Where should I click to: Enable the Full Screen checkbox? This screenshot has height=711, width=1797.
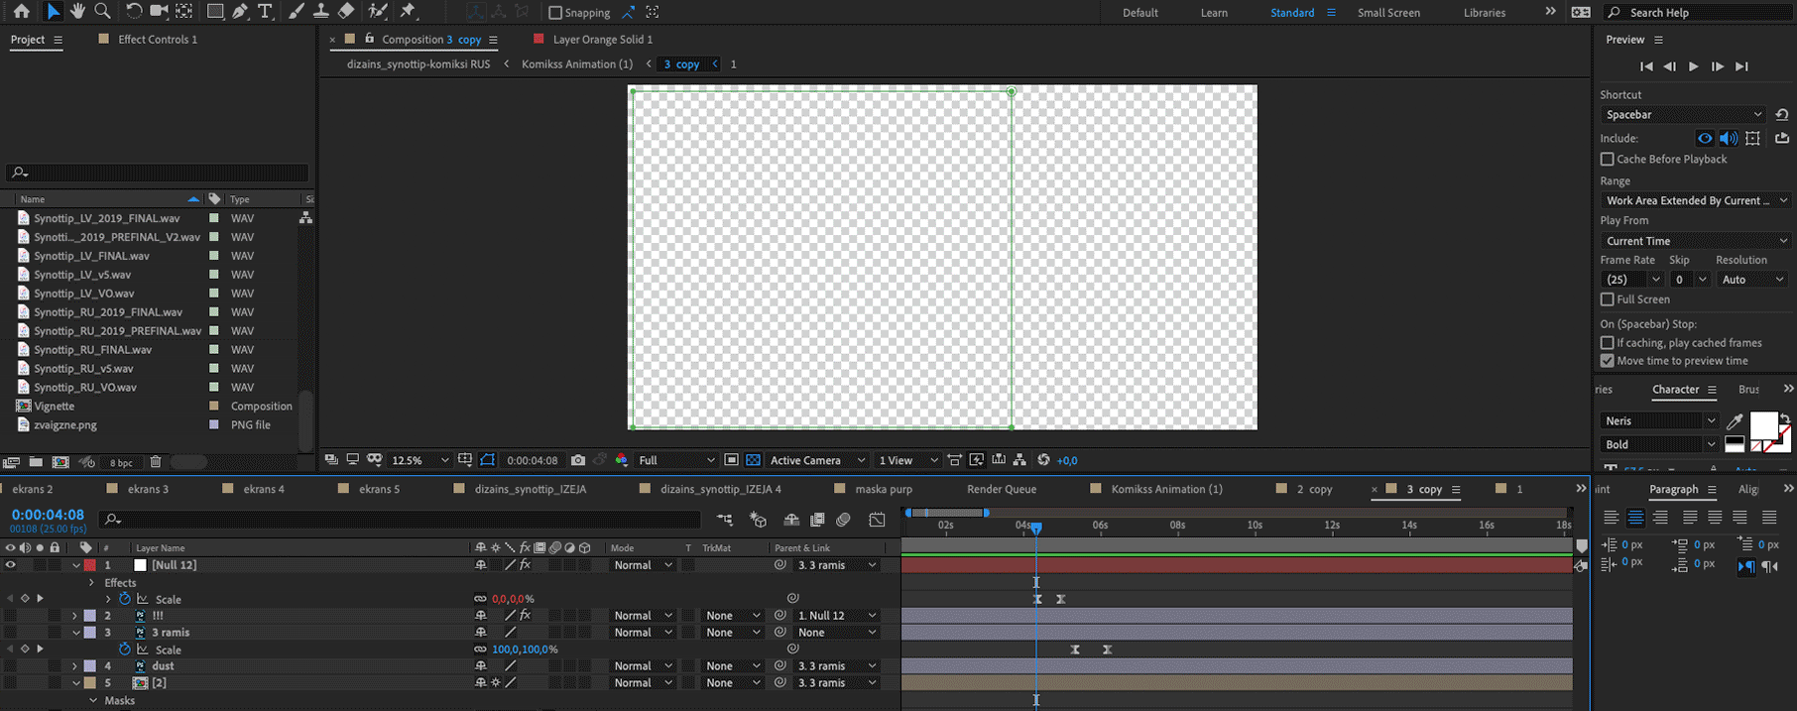[1607, 299]
